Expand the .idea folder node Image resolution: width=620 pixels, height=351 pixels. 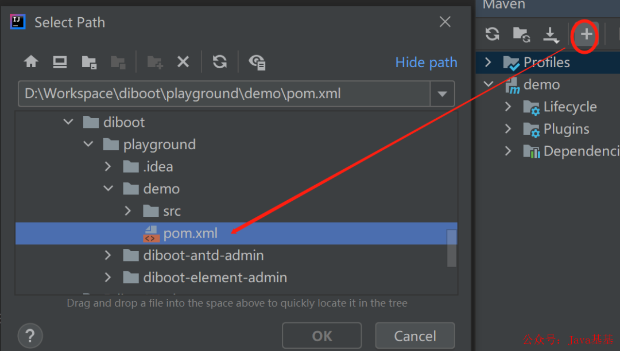point(108,167)
